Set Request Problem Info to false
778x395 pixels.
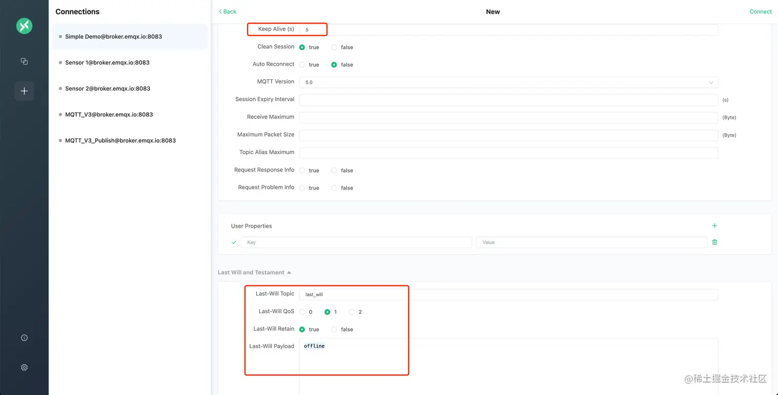[x=334, y=188]
